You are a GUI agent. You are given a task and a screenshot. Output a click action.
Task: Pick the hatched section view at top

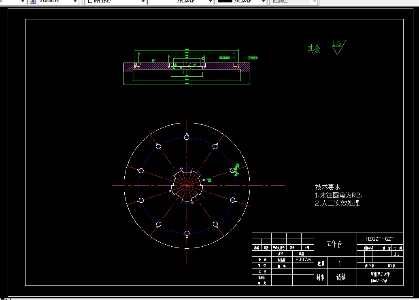[187, 67]
